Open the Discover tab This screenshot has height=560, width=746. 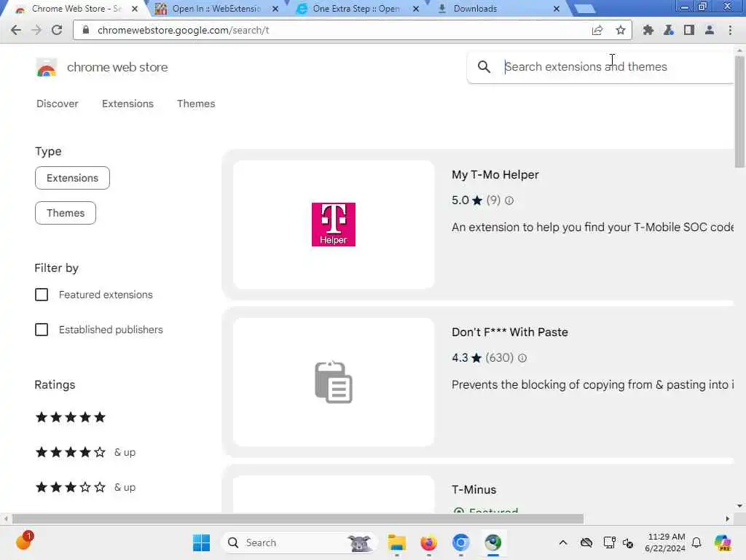pos(57,104)
